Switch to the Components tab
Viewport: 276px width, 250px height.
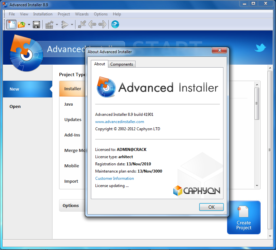[121, 64]
